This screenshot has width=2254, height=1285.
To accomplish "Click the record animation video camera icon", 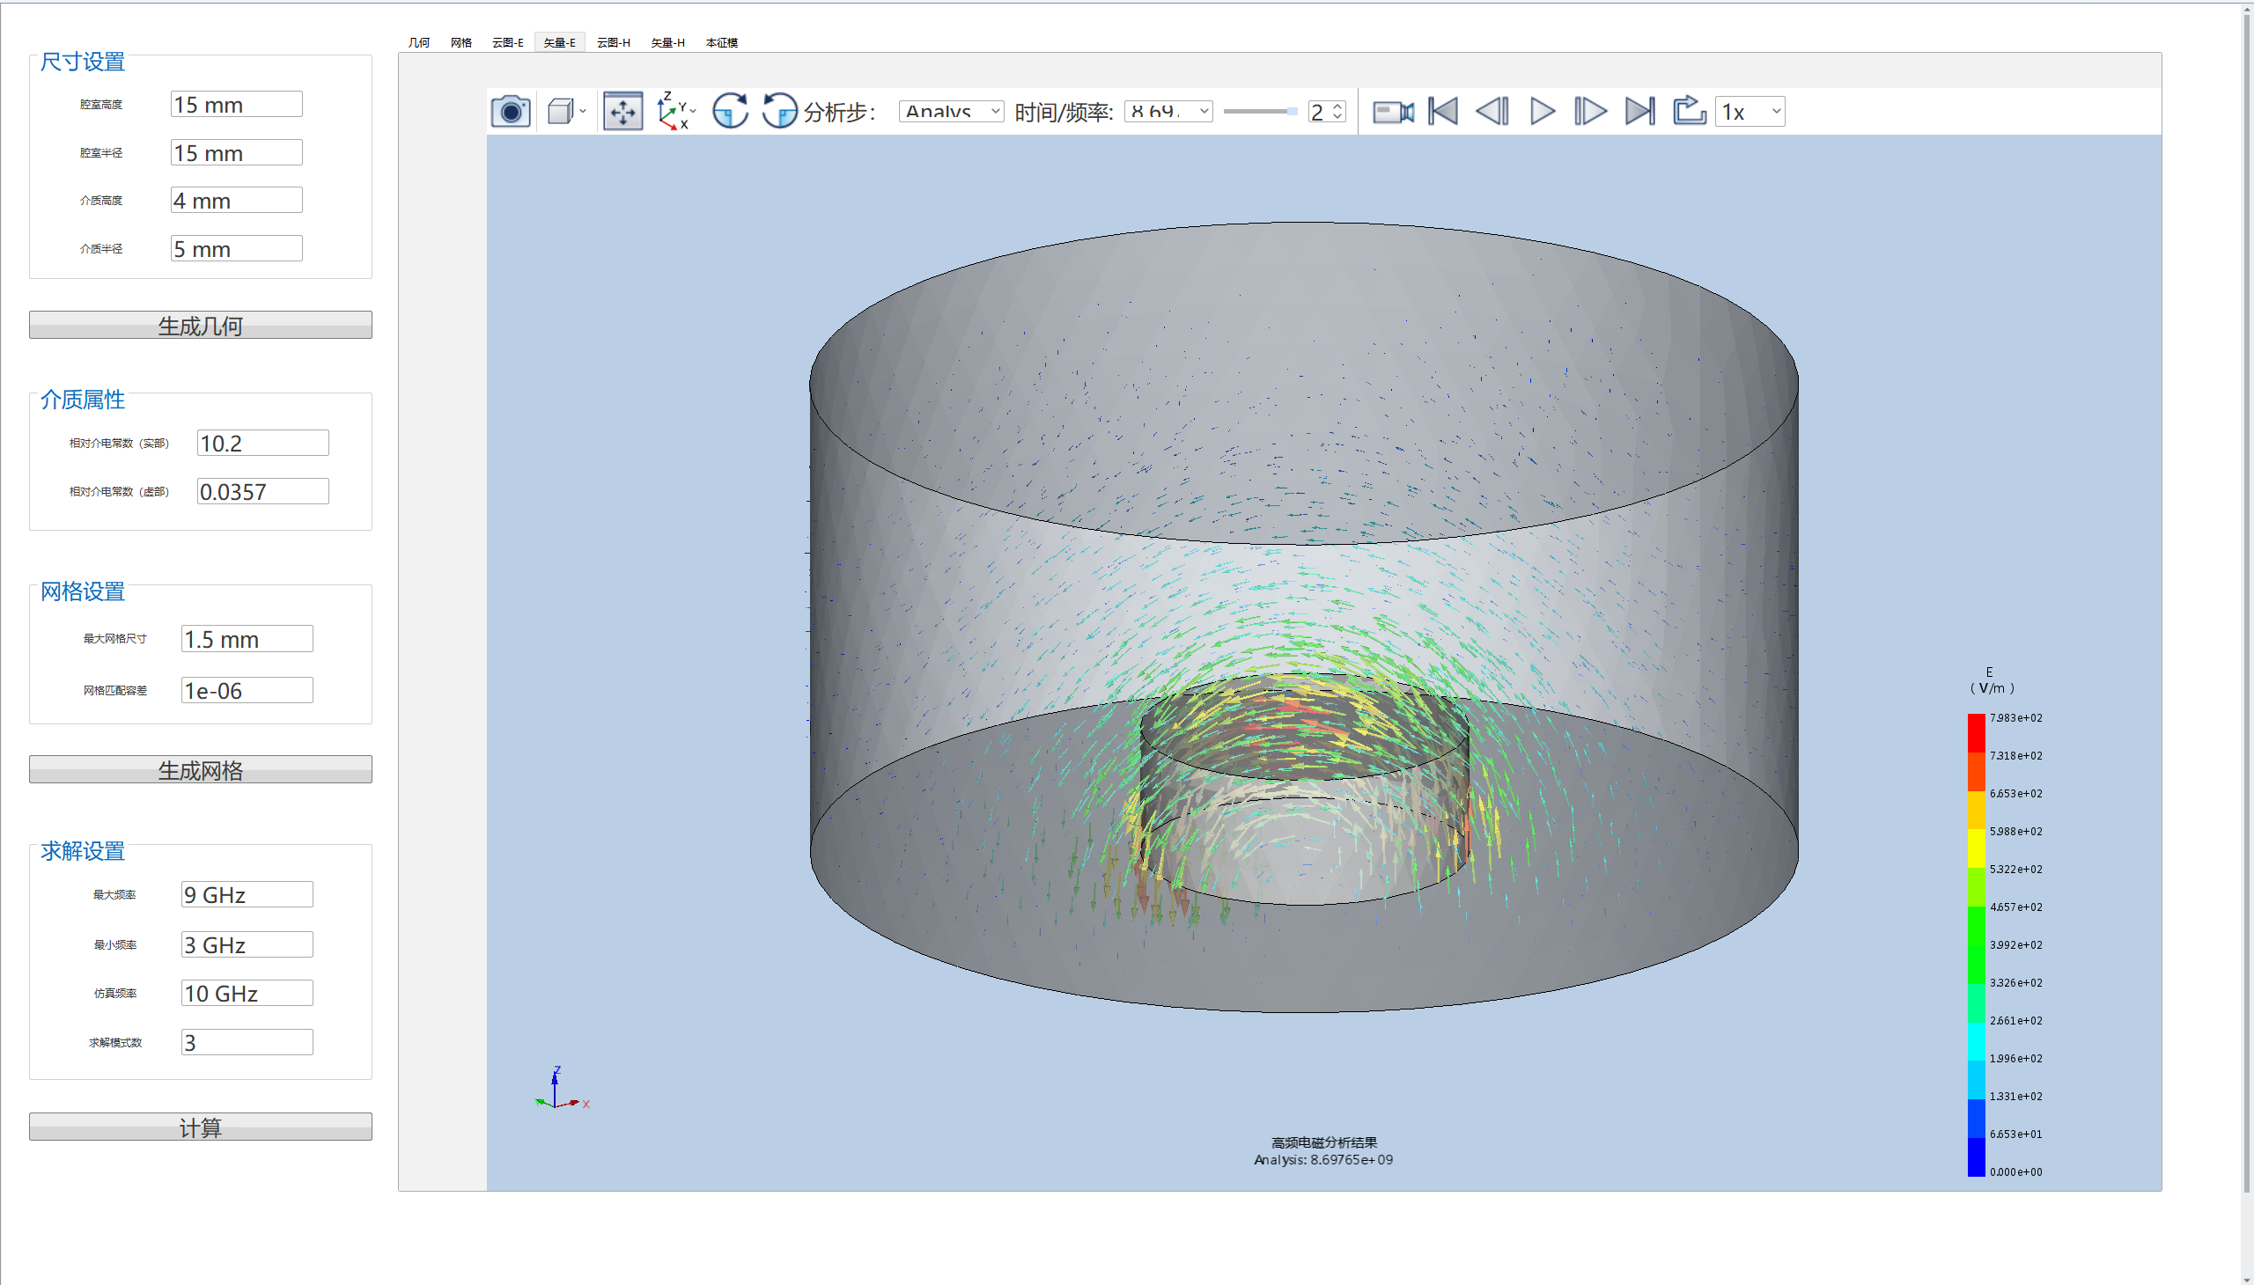I will (1393, 111).
